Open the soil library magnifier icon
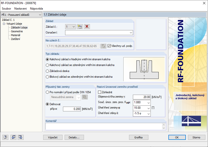Viewport: 208px width, 147px height. 85,97
